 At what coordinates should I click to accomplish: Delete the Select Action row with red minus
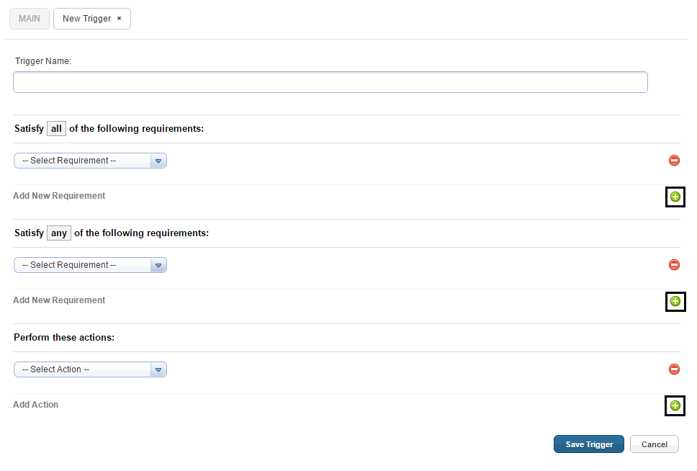pyautogui.click(x=674, y=369)
